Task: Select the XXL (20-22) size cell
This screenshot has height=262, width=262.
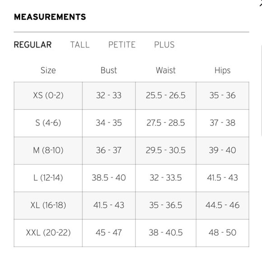Action: pos(48,233)
